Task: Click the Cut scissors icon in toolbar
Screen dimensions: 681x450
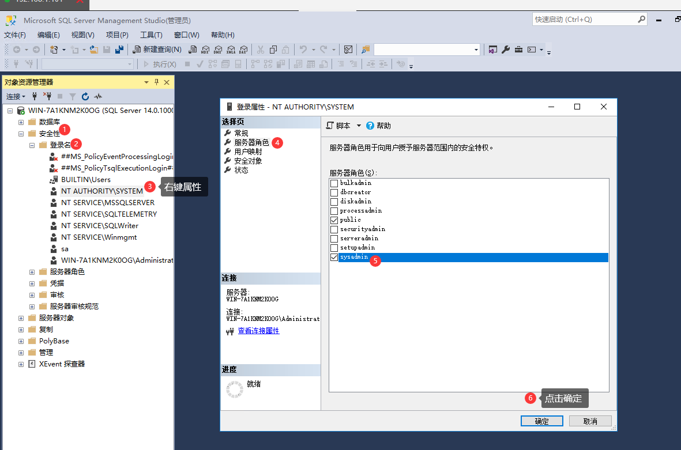Action: [261, 50]
